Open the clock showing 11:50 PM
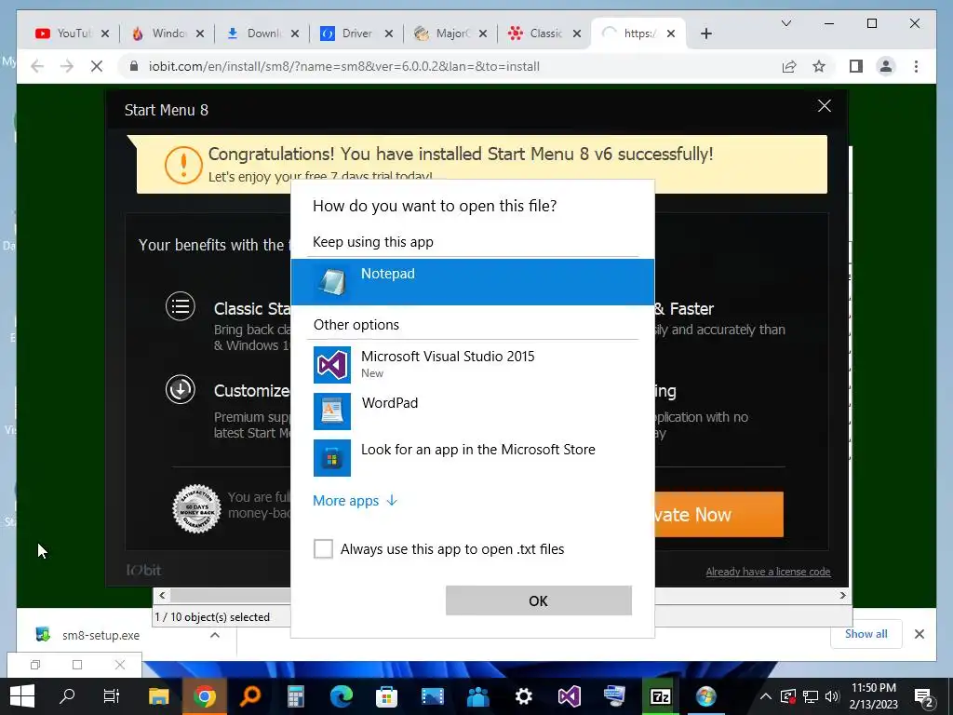 point(873,696)
